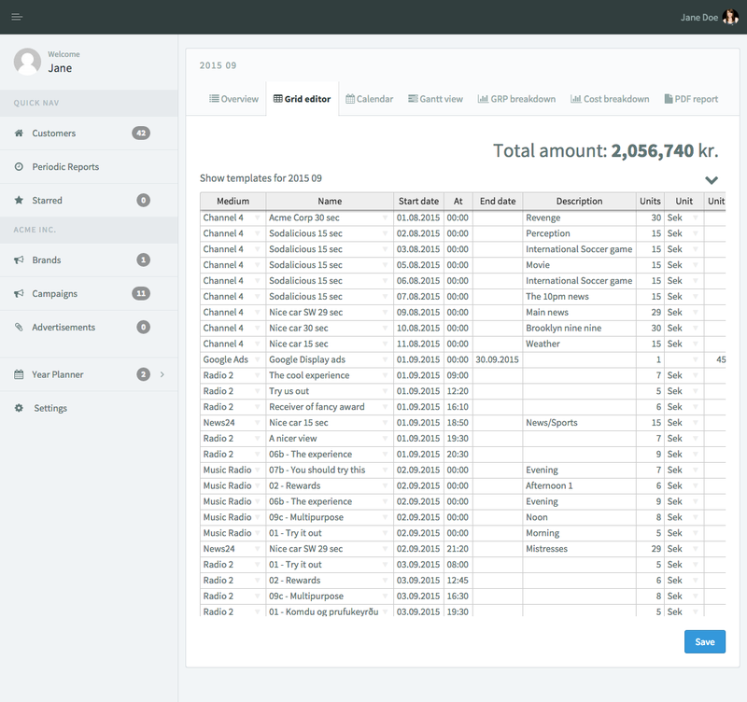Viewport: 747px width, 702px height.
Task: Open Name dropdown for Try us out
Action: point(385,391)
